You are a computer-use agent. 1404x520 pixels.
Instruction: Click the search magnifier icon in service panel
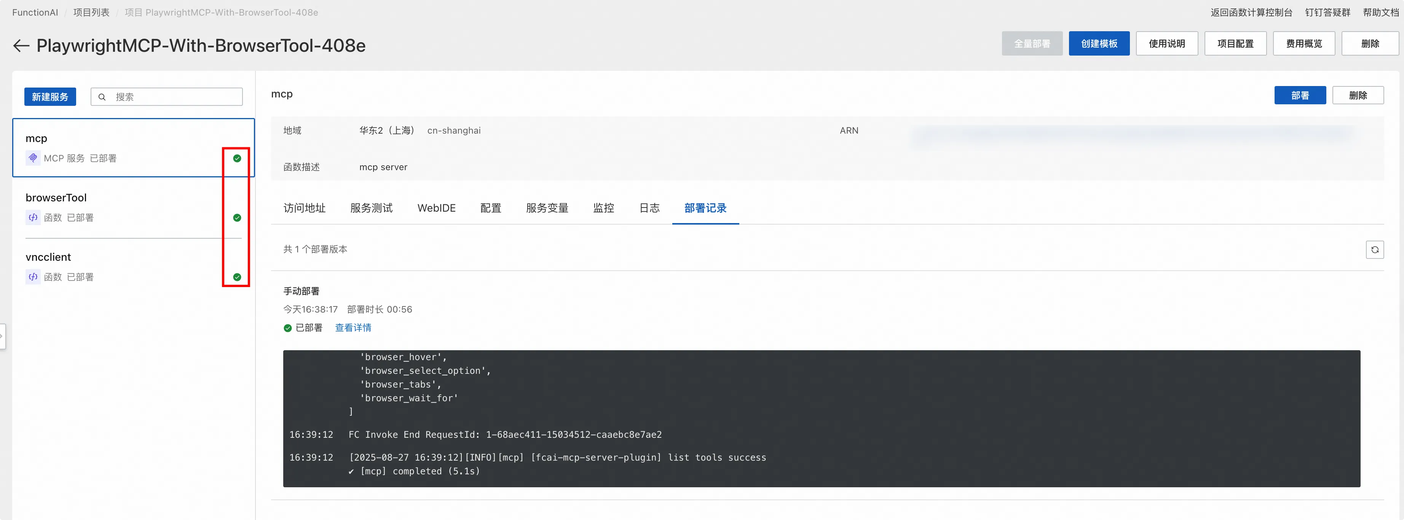102,96
